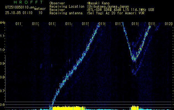Click the 0116 time axis marker
Viewport: 174px width, 110px height.
pyautogui.click(x=102, y=24)
